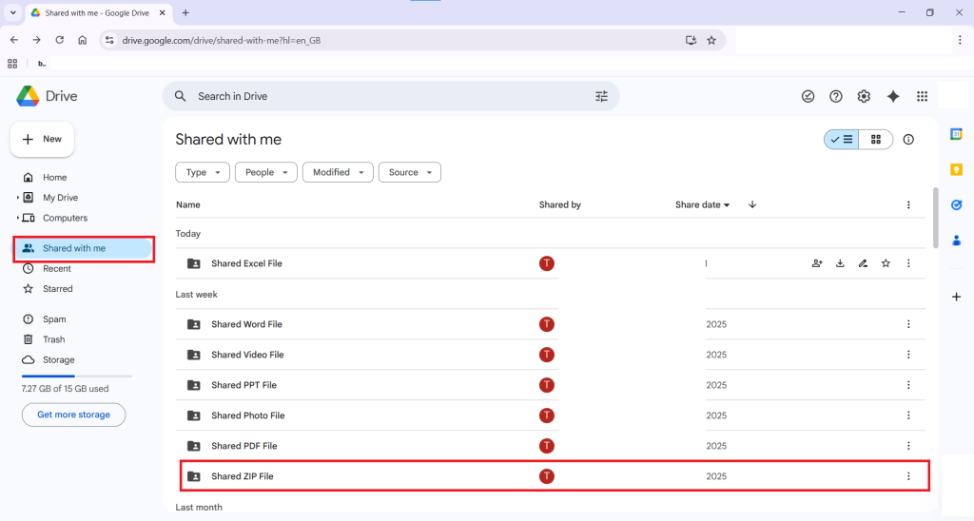Expand the My Drive tree
The width and height of the screenshot is (974, 521).
18,198
